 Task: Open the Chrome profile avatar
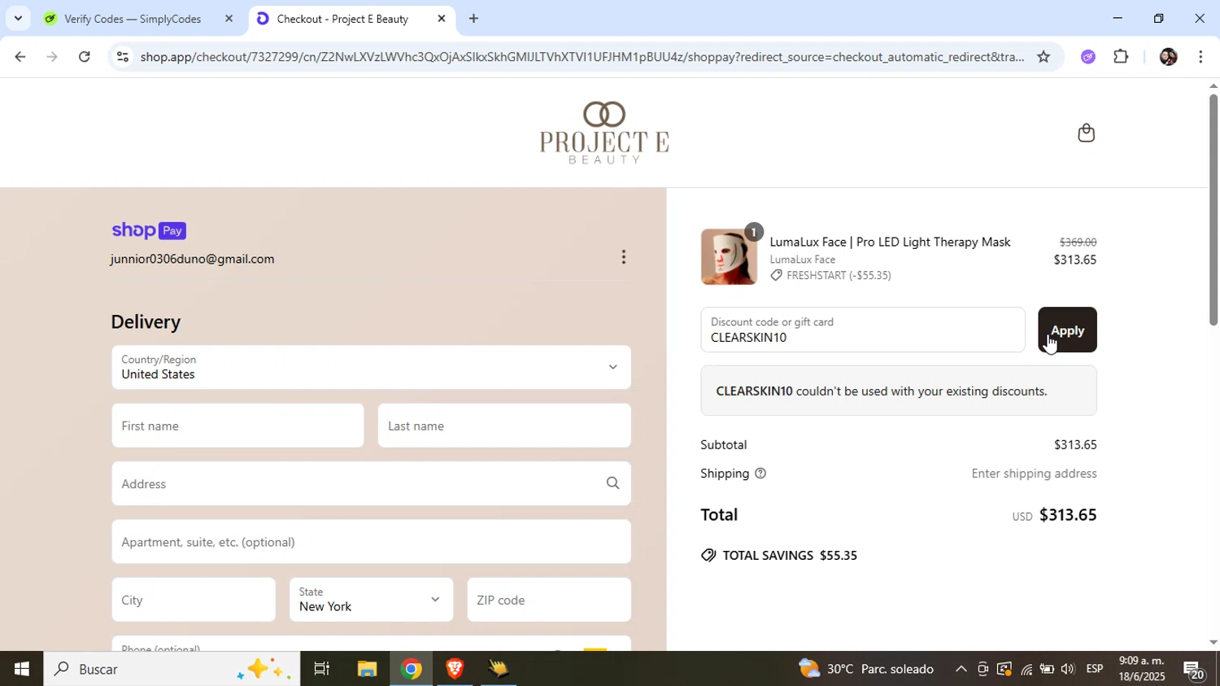pyautogui.click(x=1168, y=57)
